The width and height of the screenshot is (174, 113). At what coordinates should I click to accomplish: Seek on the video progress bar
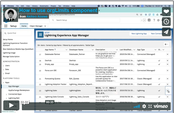tap(78, 106)
